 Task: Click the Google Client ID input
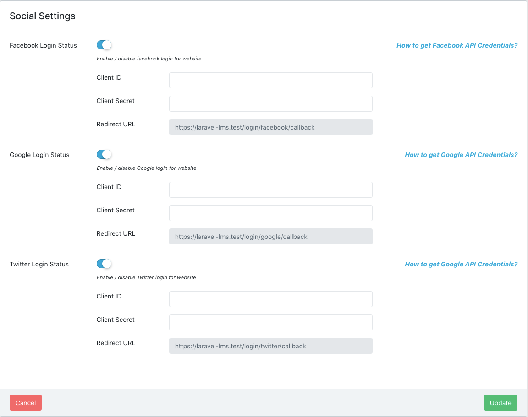270,190
